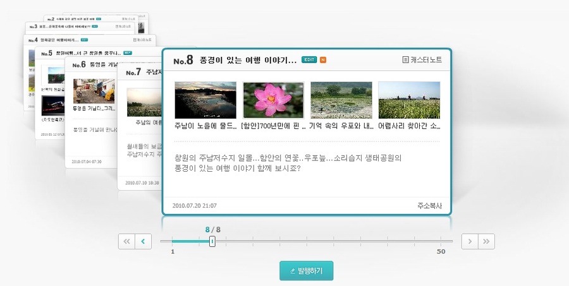
Task: Click the EDIT badge on card No.4
Action: (84, 40)
